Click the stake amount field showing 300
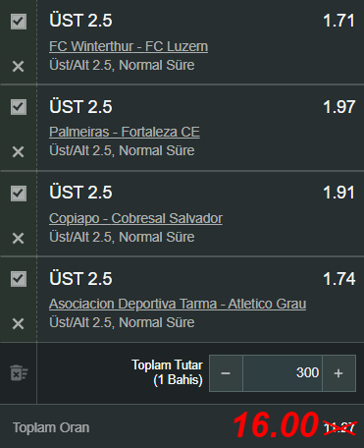This screenshot has height=448, width=364. (x=283, y=373)
